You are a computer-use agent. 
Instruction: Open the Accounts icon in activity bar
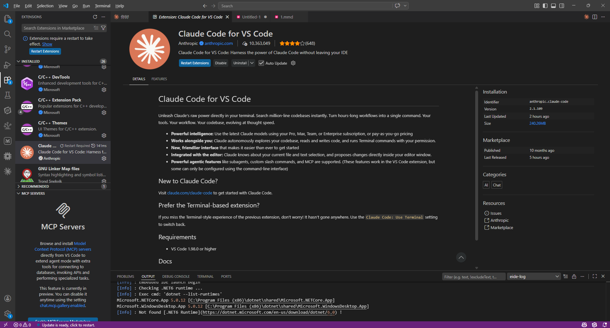[8, 298]
